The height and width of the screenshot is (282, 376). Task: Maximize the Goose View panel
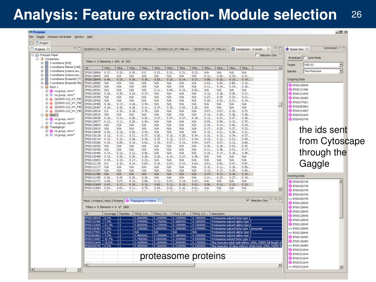[x=344, y=48]
